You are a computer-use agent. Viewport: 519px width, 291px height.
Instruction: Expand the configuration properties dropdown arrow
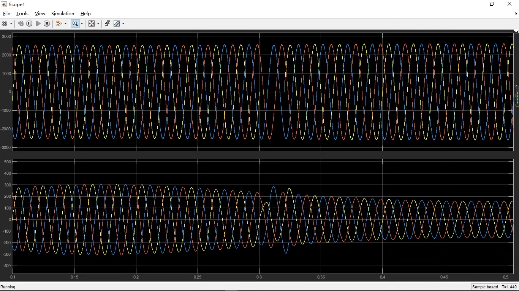point(11,23)
